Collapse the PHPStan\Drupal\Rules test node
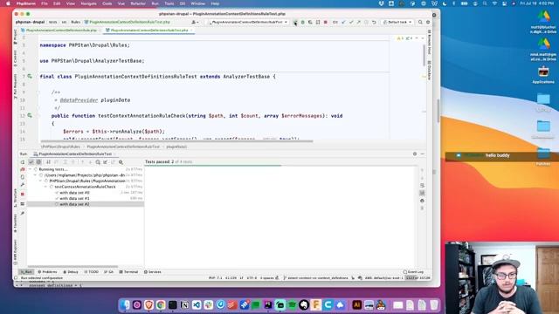Image resolution: width=559 pixels, height=314 pixels. coord(40,181)
